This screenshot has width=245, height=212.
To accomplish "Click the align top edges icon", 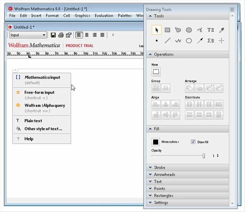I will tap(175, 115).
